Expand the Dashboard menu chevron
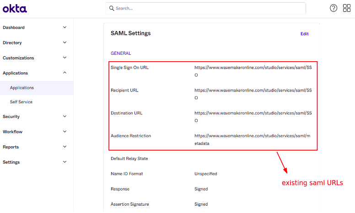This screenshot has width=355, height=213. (65, 27)
